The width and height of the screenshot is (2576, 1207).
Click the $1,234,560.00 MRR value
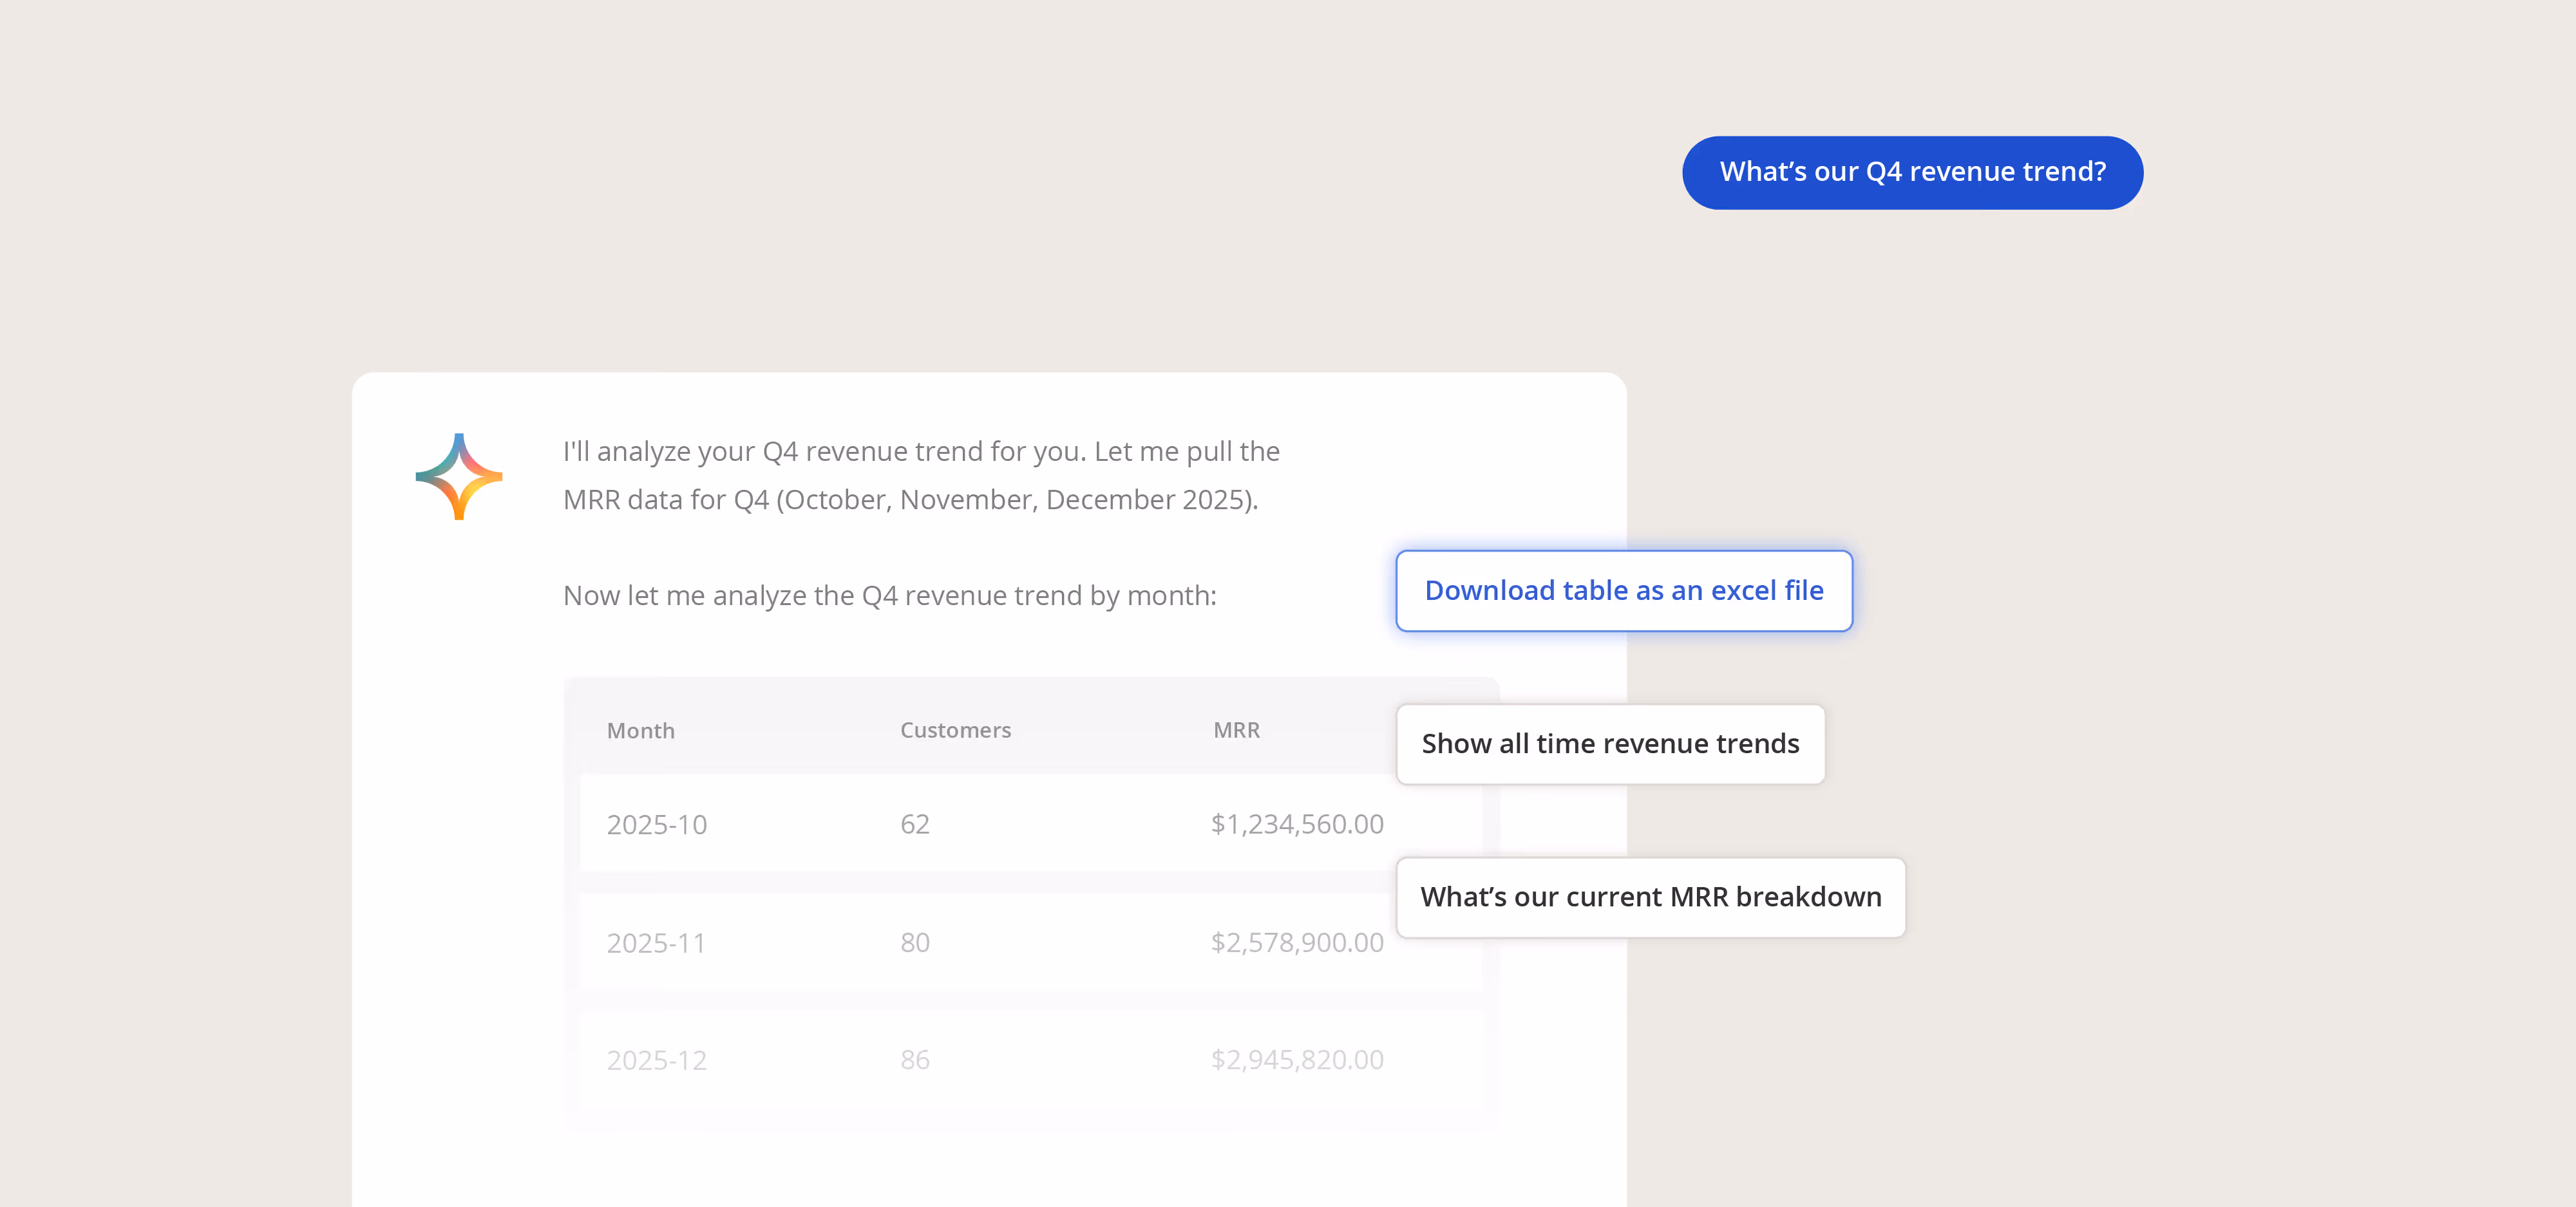coord(1296,825)
